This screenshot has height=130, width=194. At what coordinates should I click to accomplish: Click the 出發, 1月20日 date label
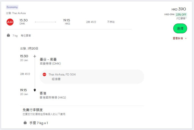[x=29, y=49]
